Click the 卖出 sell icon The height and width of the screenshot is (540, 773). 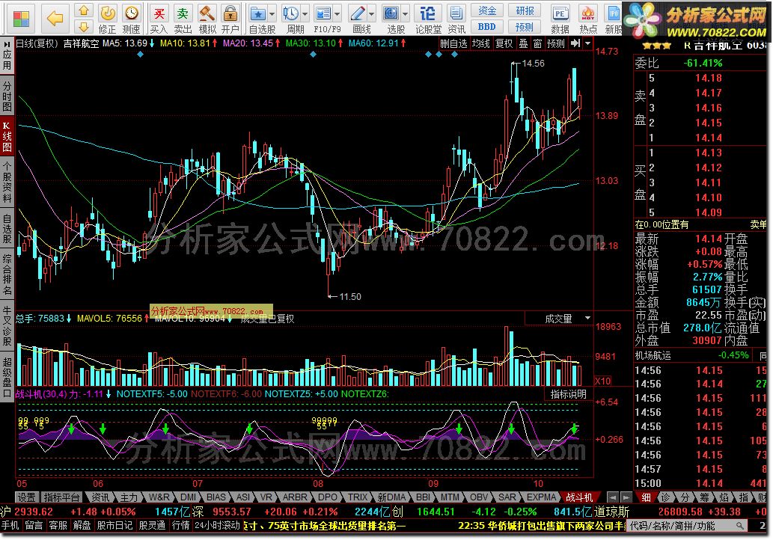click(x=183, y=19)
